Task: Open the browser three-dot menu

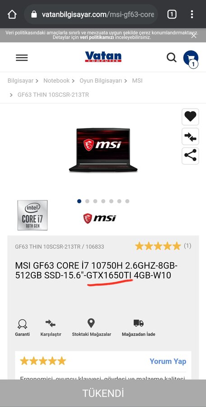Action: tap(192, 14)
